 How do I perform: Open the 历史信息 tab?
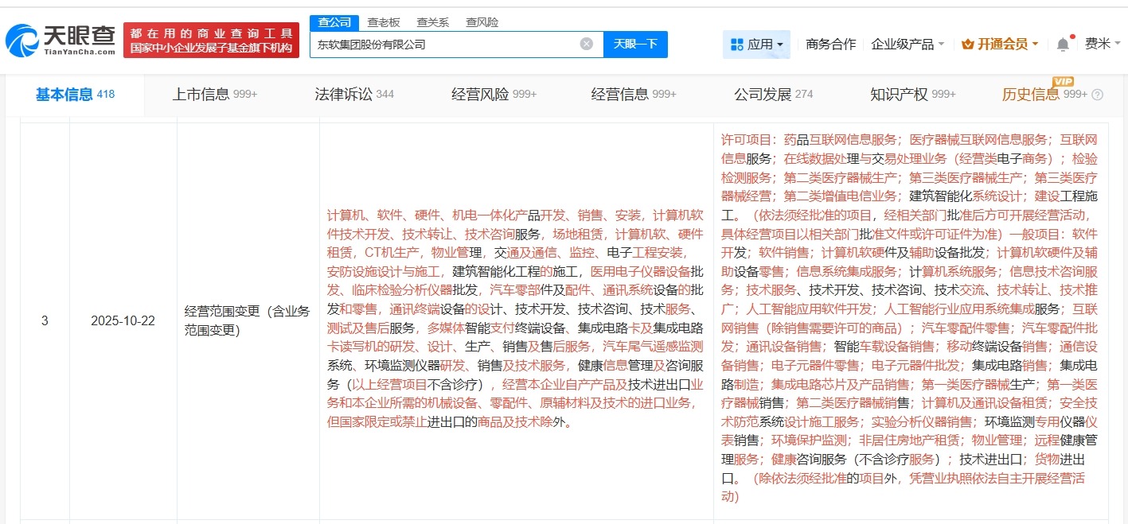click(x=1032, y=94)
